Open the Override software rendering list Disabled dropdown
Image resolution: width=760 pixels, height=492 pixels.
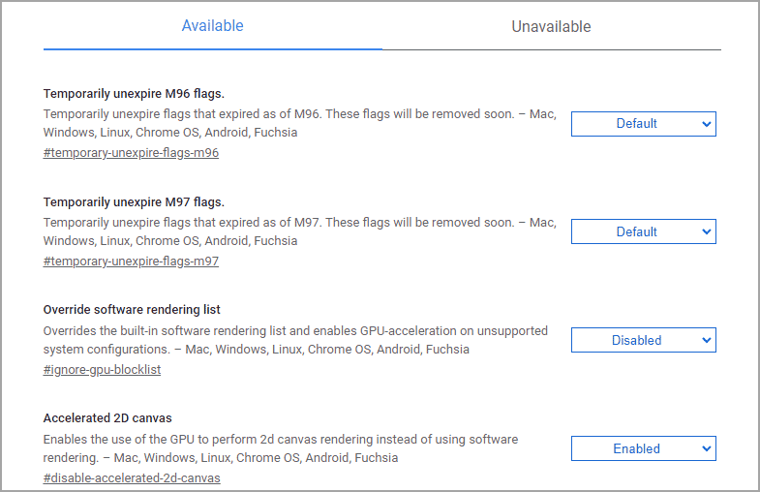click(x=643, y=340)
